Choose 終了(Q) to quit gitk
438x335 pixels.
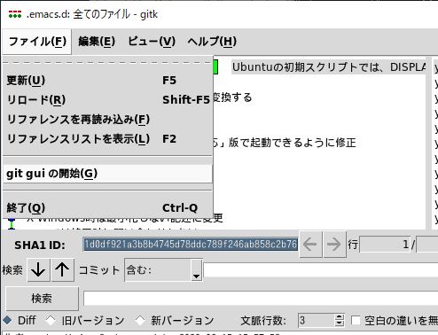click(x=107, y=208)
